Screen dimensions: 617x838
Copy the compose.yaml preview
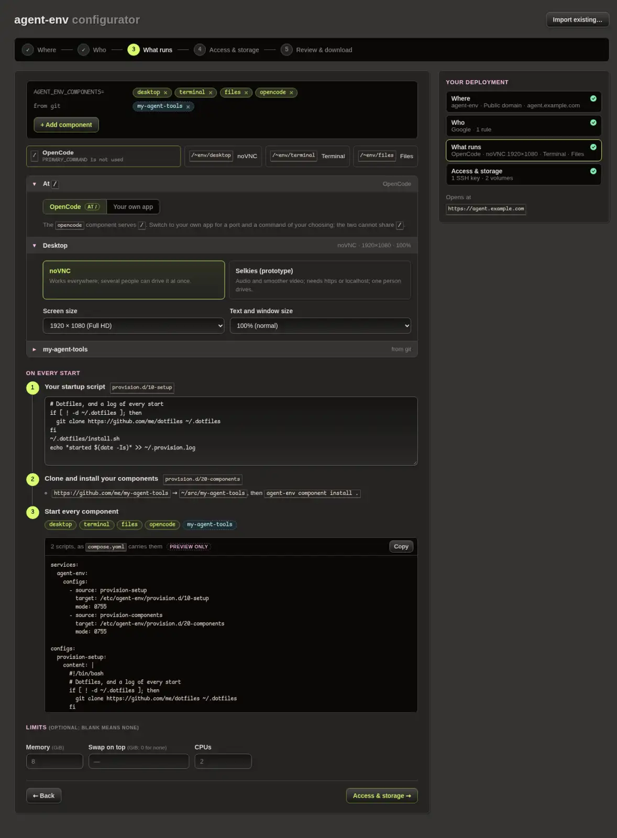pos(401,547)
